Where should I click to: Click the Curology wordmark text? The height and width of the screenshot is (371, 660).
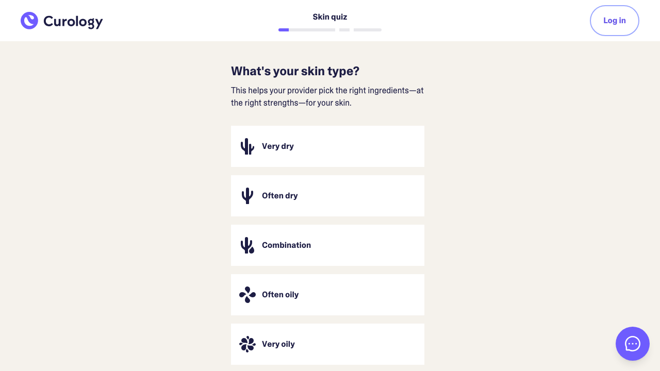tap(73, 21)
